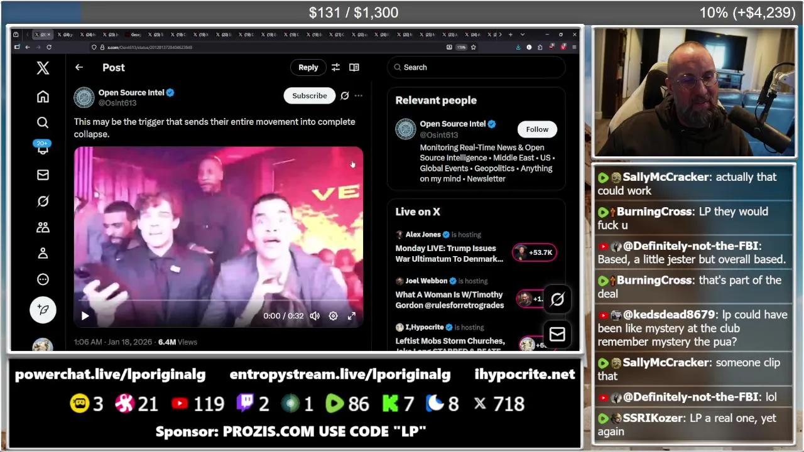
Task: Click the Relevant people avatar of Osint613
Action: (406, 129)
